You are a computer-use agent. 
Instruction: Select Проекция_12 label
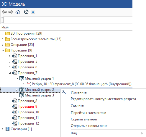point(28,123)
